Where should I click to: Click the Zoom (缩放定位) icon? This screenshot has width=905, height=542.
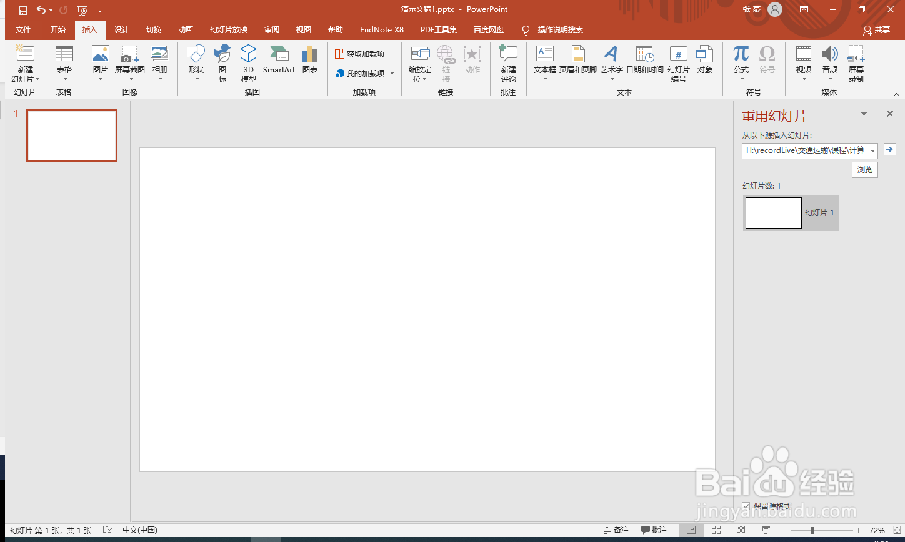click(x=420, y=54)
